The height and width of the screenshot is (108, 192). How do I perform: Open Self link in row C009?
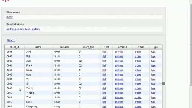(x=104, y=88)
